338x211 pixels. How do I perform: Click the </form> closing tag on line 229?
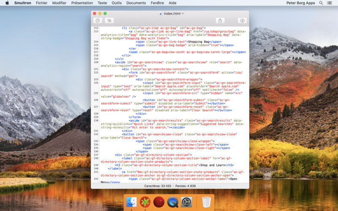(135, 117)
